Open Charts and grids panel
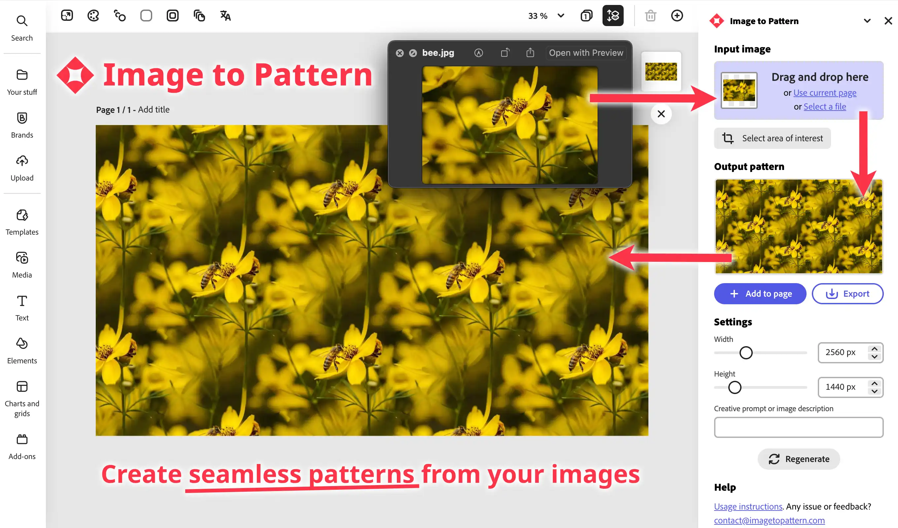This screenshot has height=528, width=898. pos(22,395)
